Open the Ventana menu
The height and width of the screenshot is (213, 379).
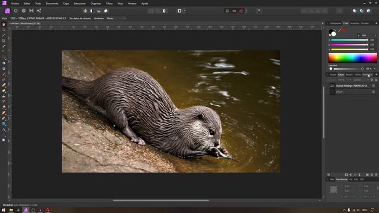click(132, 4)
